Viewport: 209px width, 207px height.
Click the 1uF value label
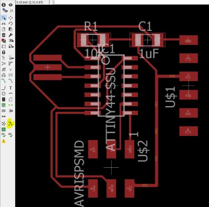click(149, 53)
